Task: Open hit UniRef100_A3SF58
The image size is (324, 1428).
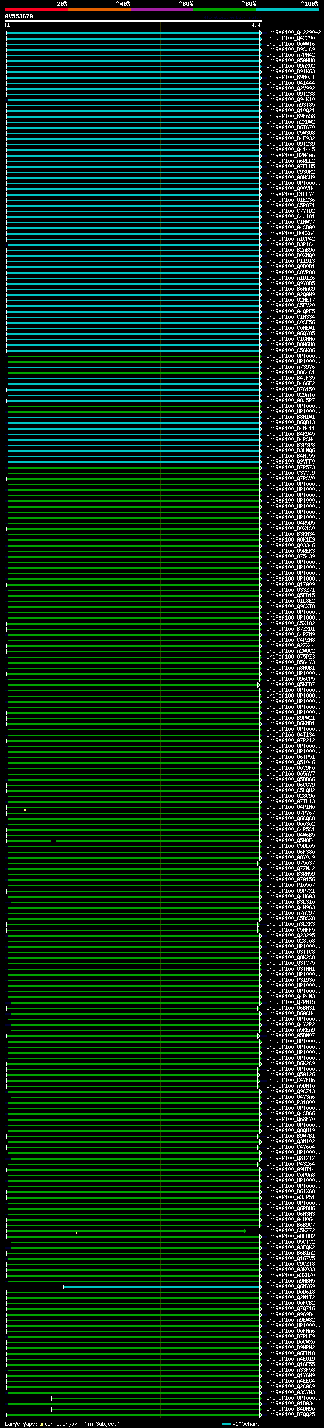Action: [x=291, y=1370]
